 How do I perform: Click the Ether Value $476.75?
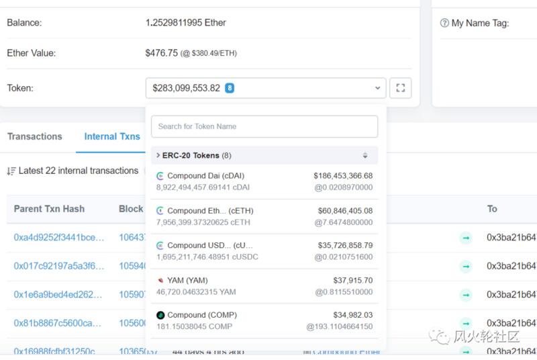pos(162,53)
